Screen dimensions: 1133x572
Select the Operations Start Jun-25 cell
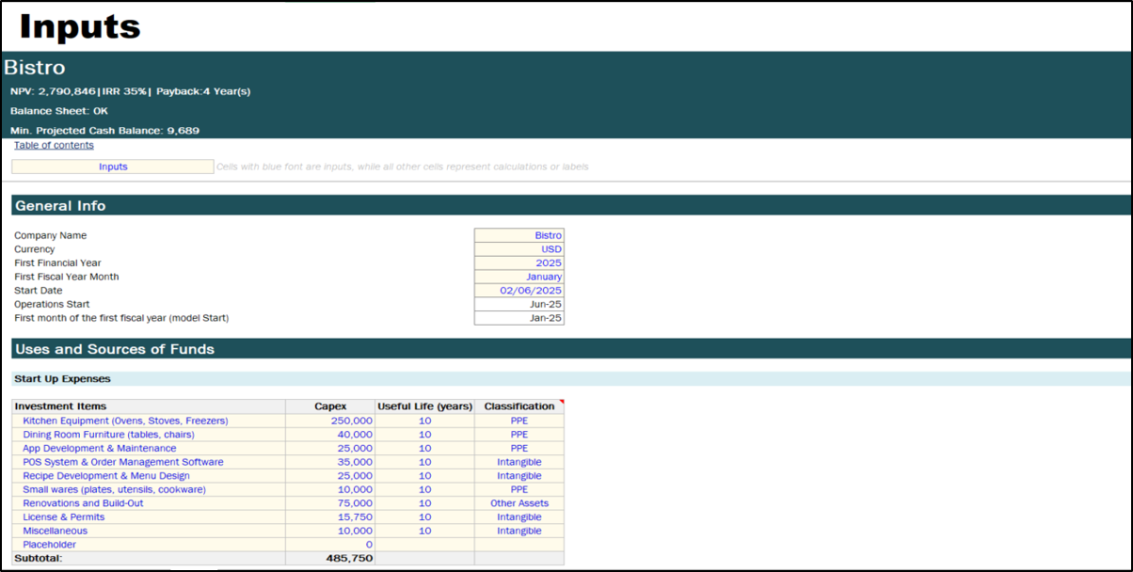click(x=519, y=305)
